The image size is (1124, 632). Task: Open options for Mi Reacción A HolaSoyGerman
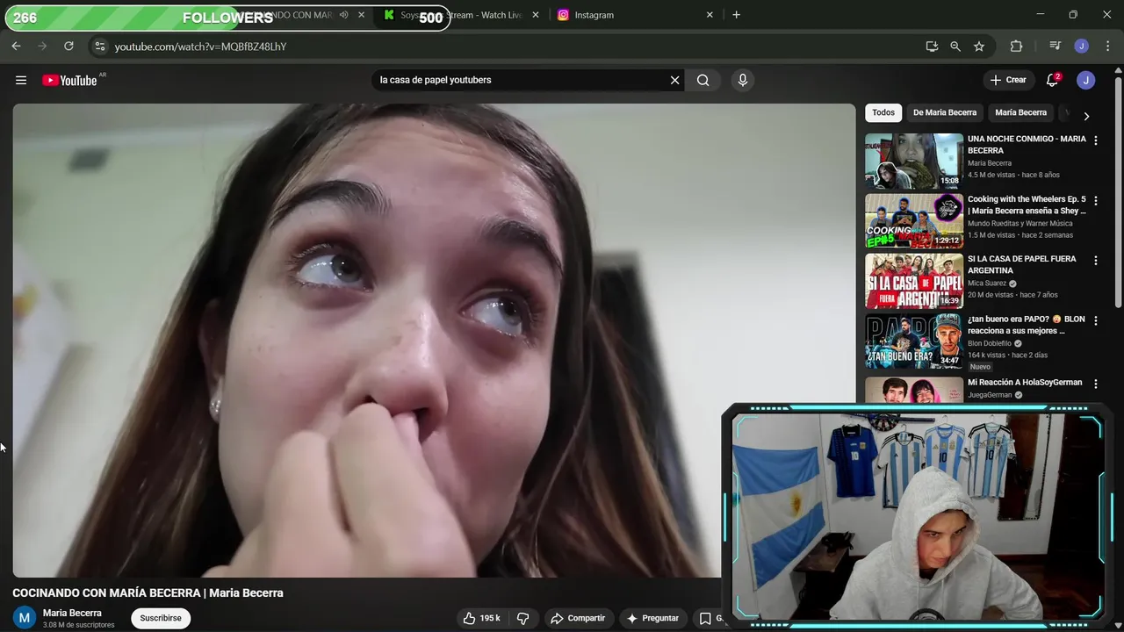coord(1095,384)
